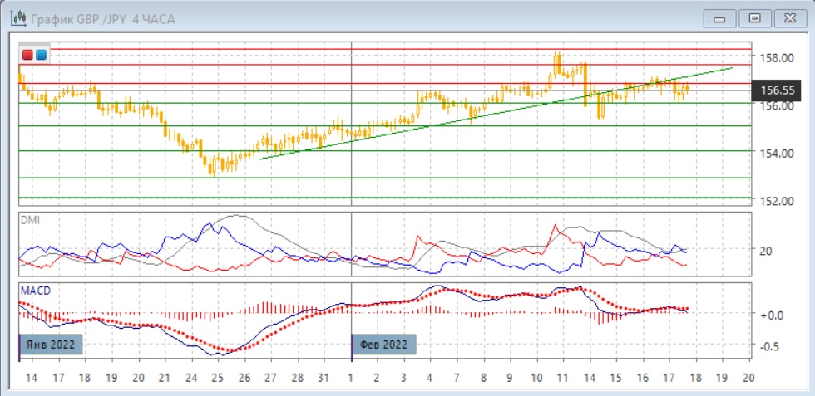Click the red square chart button
815x396 pixels.
[27, 55]
